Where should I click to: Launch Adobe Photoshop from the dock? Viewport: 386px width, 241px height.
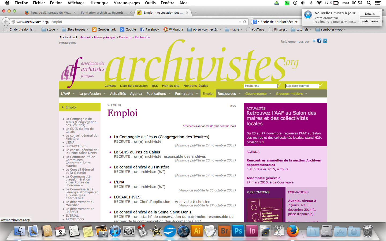238,231
